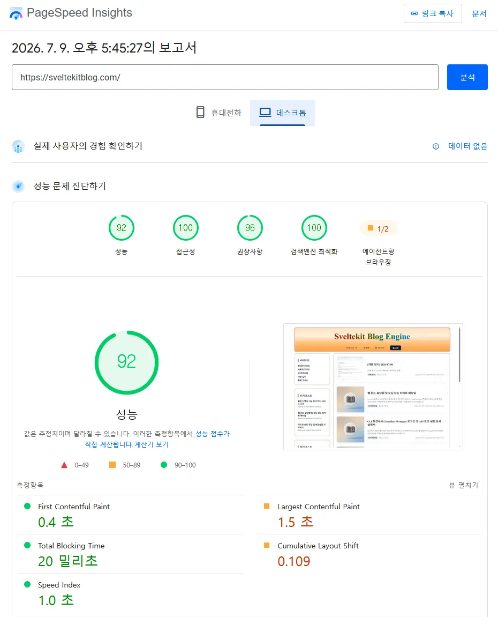Viewport: 498px width, 617px height.
Task: Copy link with 링크 복사 button
Action: coord(433,13)
